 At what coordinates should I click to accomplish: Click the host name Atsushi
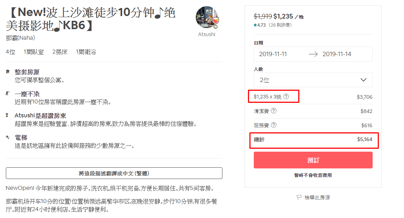point(207,34)
